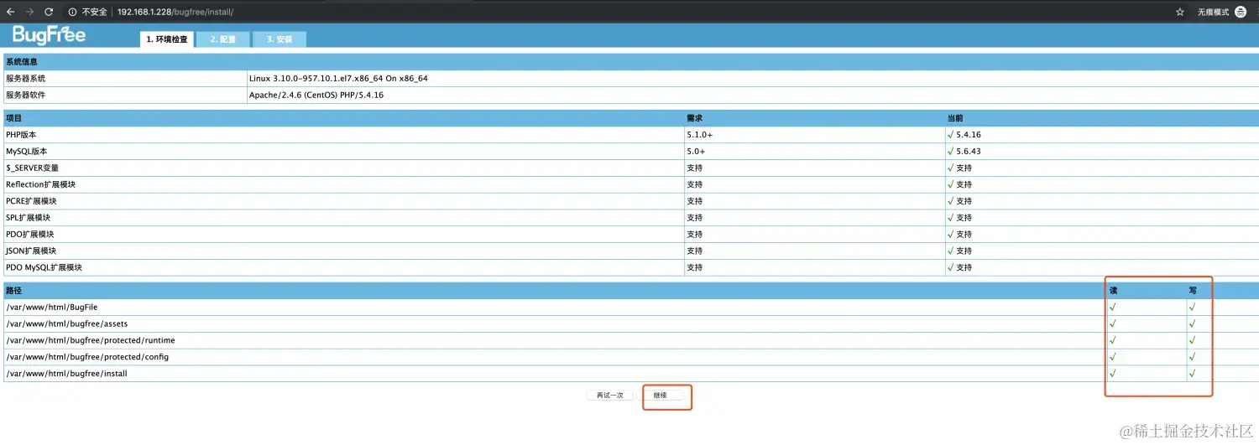This screenshot has width=1259, height=445.
Task: Click the read check for bugfree/assets path
Action: [x=1113, y=323]
